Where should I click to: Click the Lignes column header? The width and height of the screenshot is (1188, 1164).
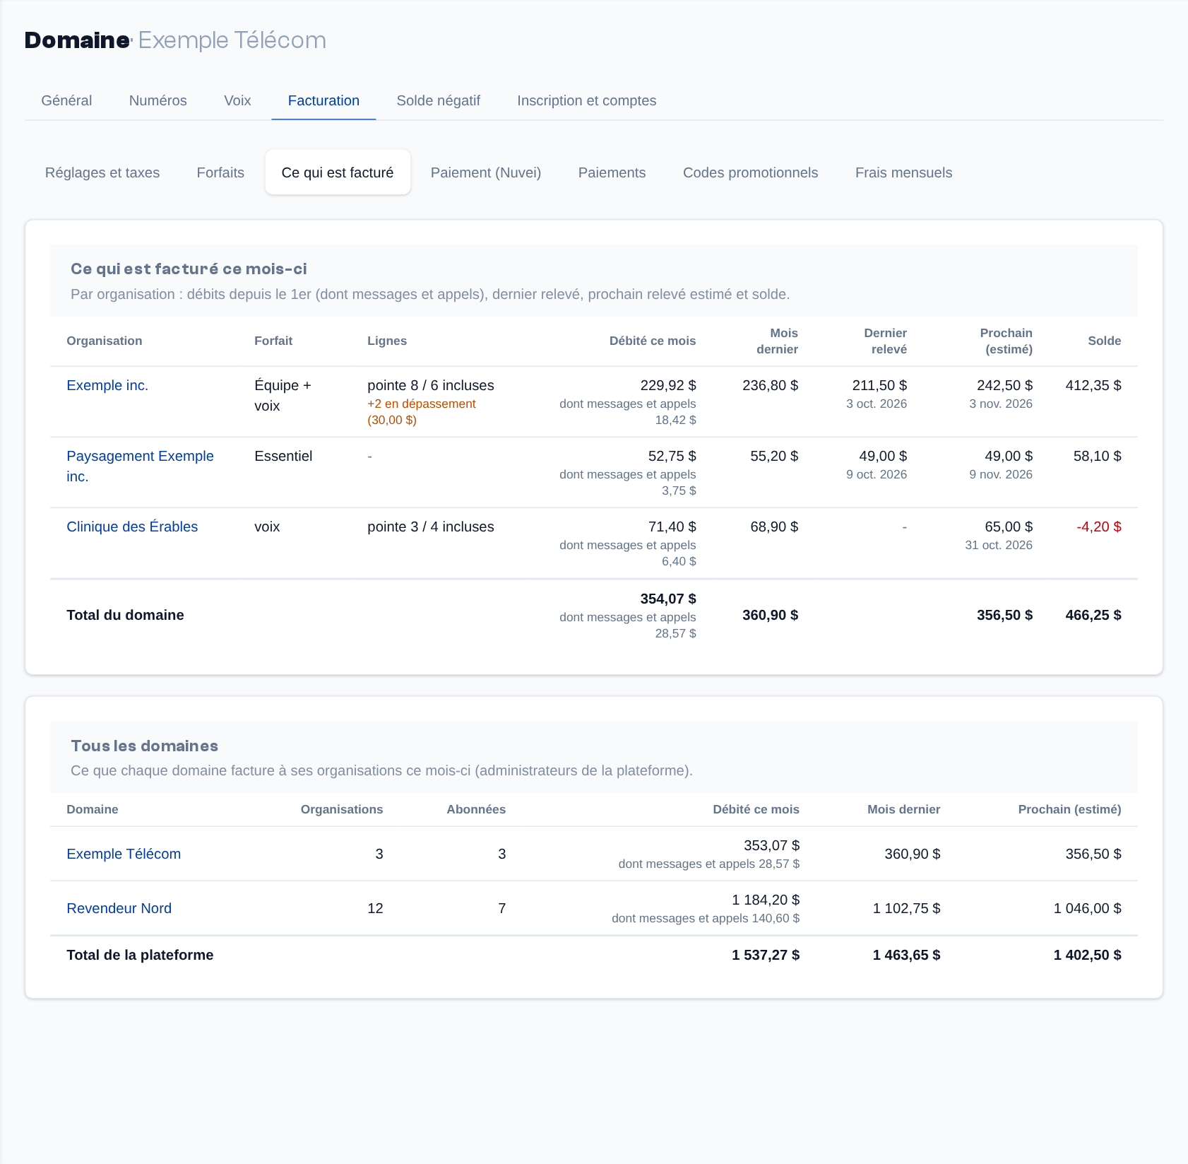387,341
